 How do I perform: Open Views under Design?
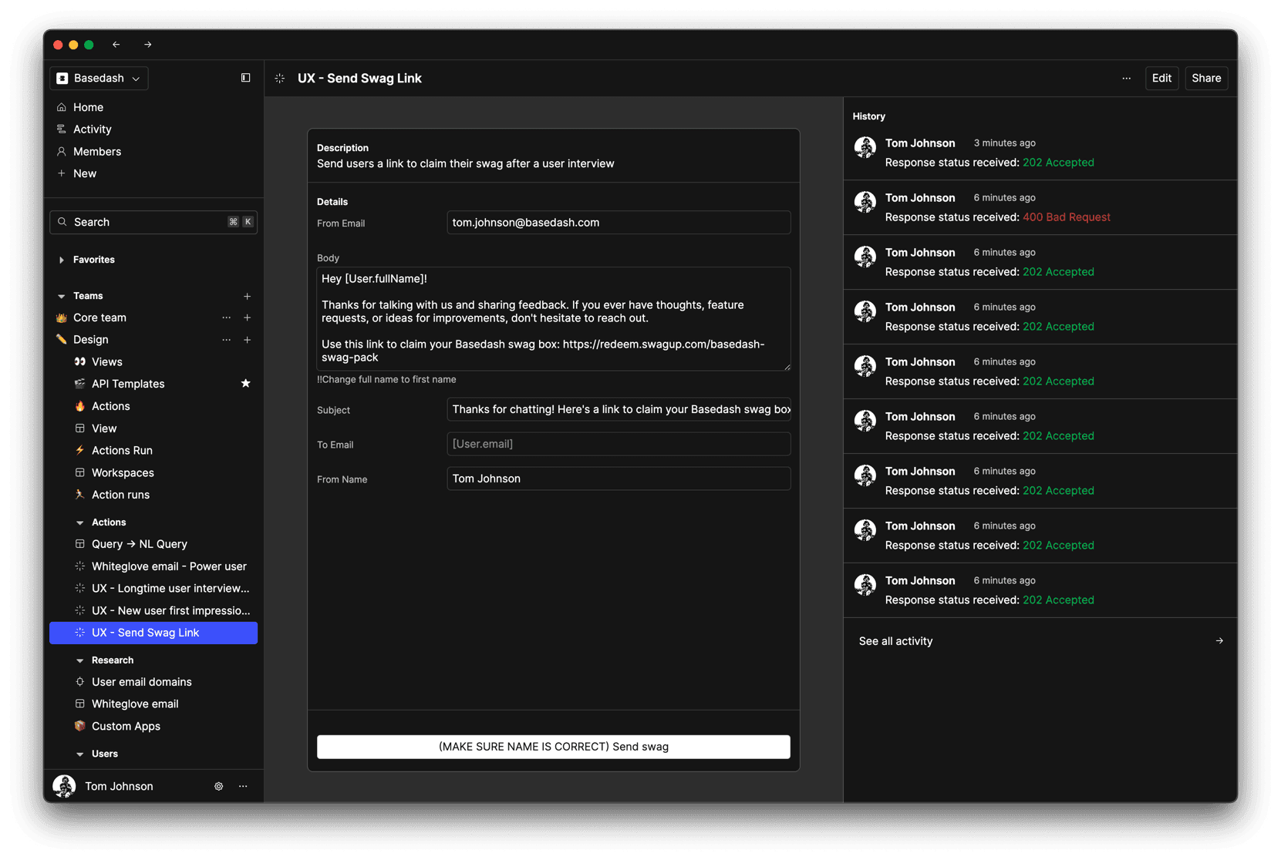tap(153, 361)
